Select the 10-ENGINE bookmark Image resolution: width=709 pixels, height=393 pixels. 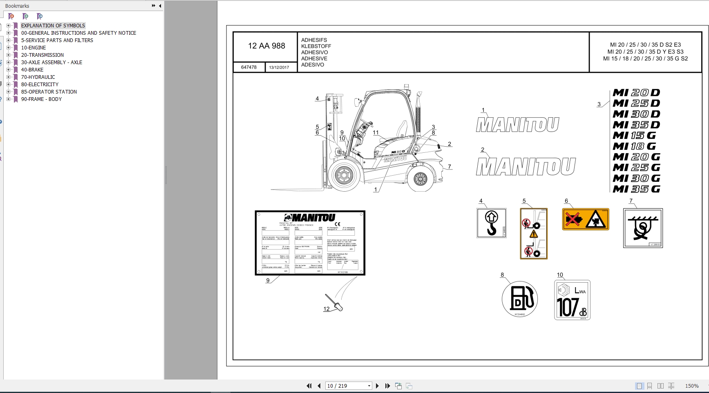click(x=34, y=47)
